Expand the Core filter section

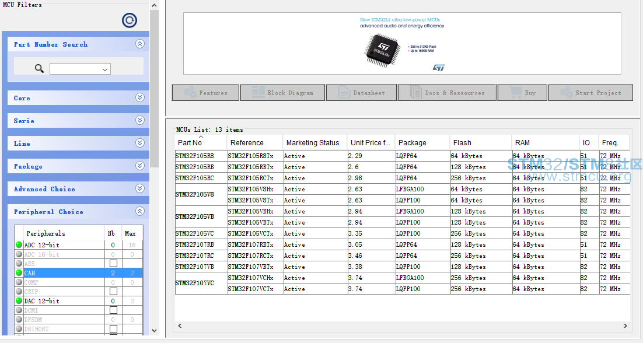click(x=140, y=97)
